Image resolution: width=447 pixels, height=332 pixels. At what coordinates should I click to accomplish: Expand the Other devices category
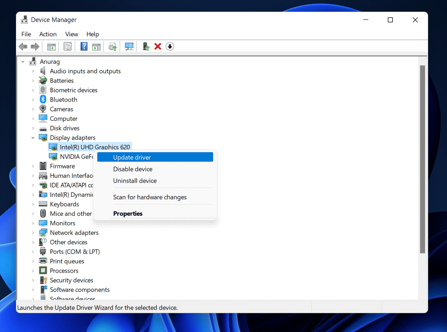(33, 242)
